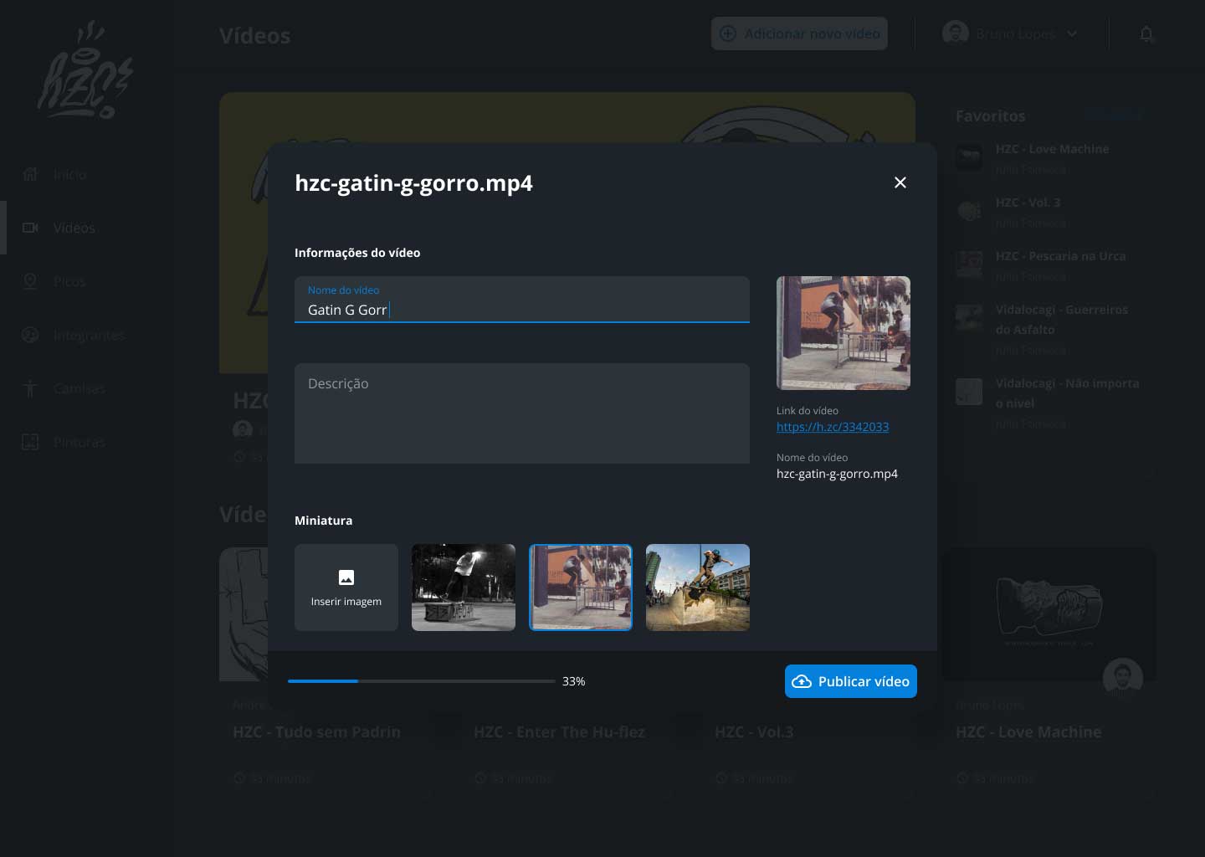
Task: Click the home icon beside Início
Action: click(x=30, y=174)
